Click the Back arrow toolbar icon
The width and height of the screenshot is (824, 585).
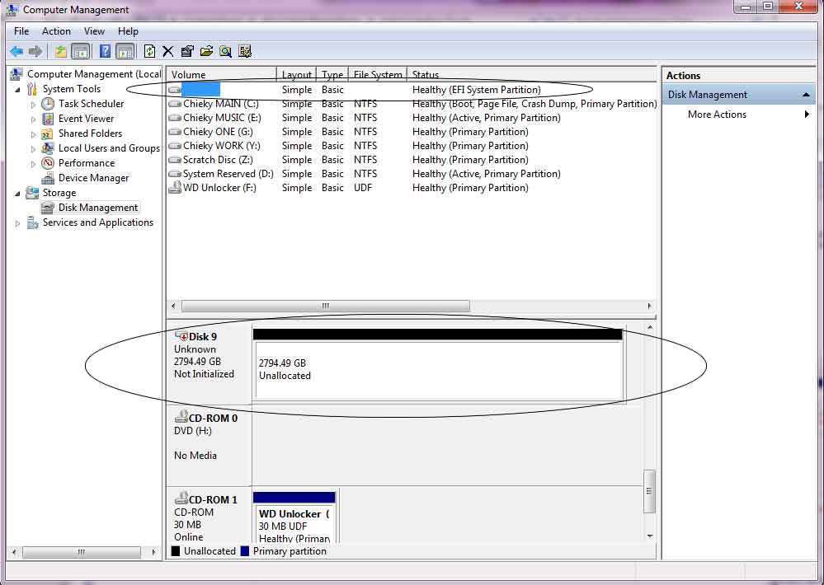(x=16, y=51)
